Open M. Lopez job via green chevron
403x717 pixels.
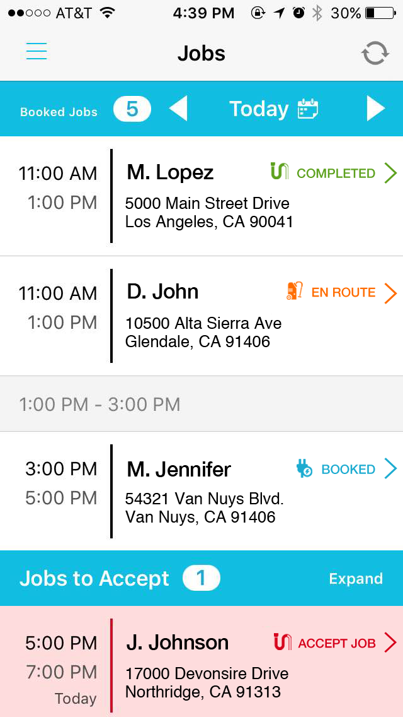[390, 172]
